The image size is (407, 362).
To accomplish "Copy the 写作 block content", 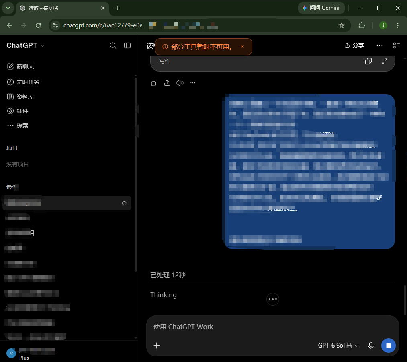I will click(368, 61).
